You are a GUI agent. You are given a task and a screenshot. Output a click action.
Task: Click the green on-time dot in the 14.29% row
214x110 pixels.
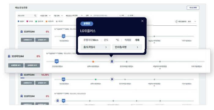tap(96, 79)
